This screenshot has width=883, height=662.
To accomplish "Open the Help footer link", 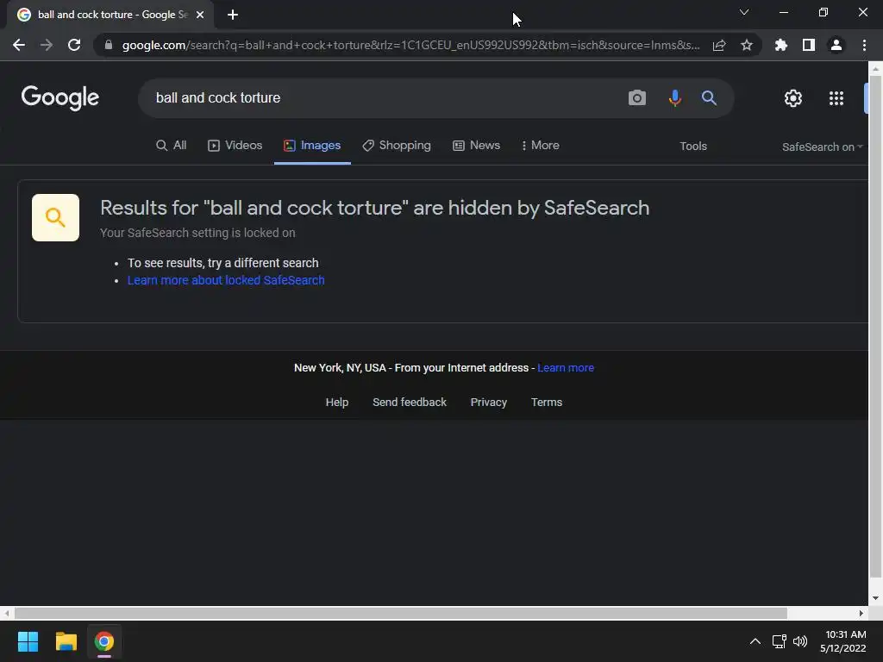I will click(x=337, y=403).
